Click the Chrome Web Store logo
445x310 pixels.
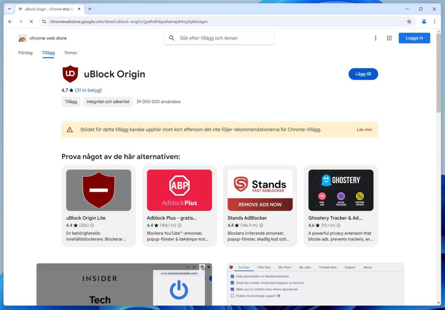(22, 38)
